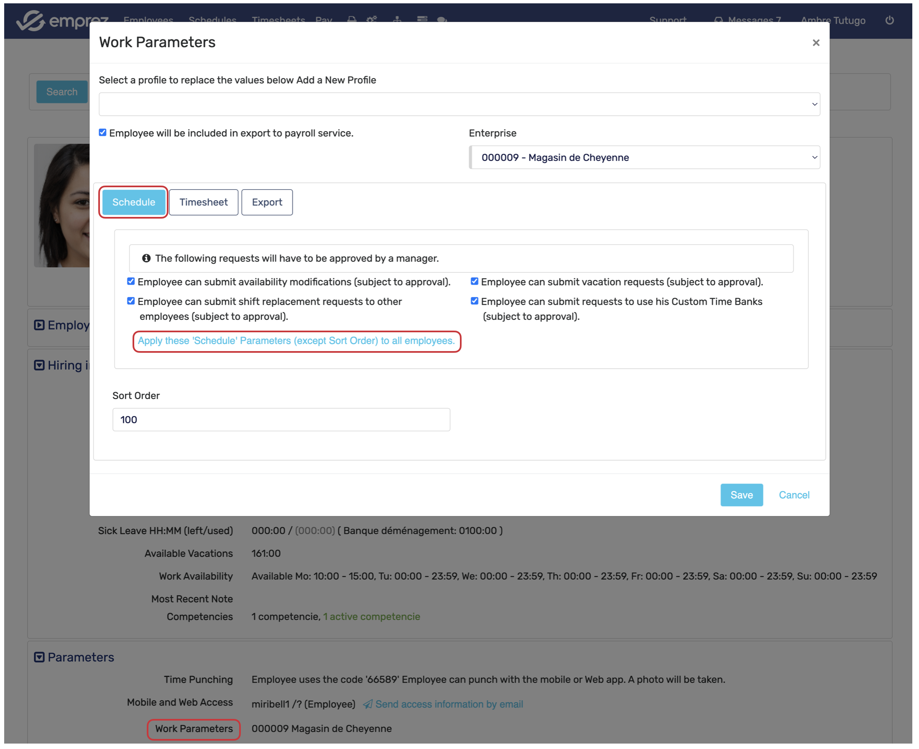The height and width of the screenshot is (749, 919).
Task: Open the profile selection dropdown
Action: (x=459, y=104)
